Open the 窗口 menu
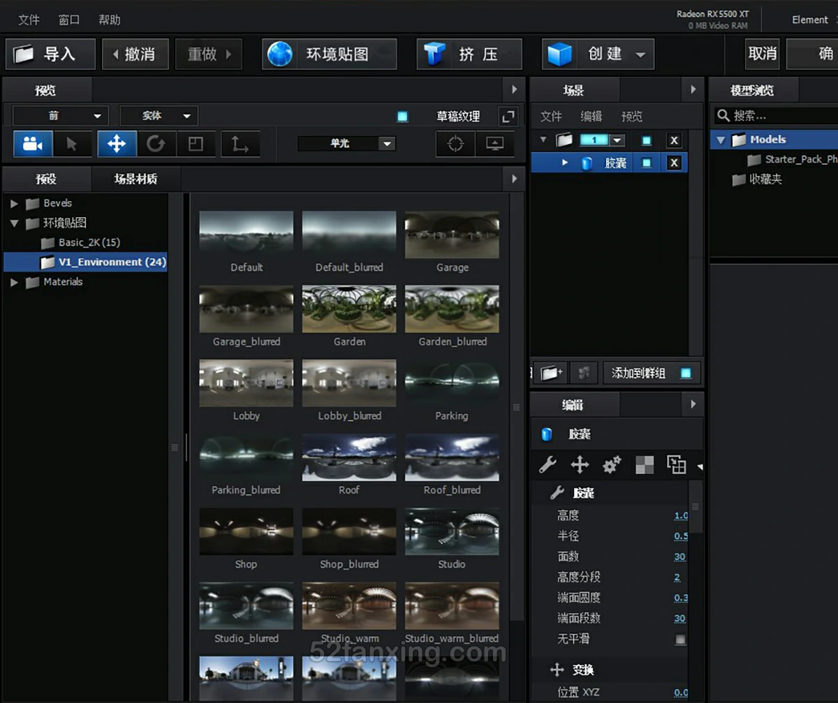The image size is (838, 703). 69,20
